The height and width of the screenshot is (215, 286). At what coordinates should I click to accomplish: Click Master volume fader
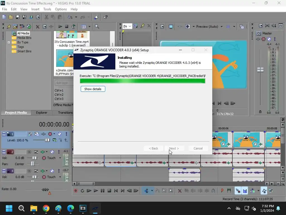tap(260, 70)
